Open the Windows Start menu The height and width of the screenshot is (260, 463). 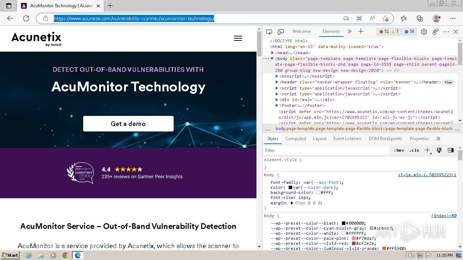pos(10,255)
